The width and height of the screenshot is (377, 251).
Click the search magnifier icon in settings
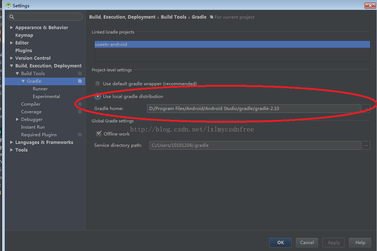coord(12,17)
